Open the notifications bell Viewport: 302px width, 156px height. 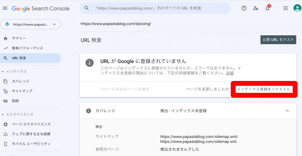[x=267, y=8]
